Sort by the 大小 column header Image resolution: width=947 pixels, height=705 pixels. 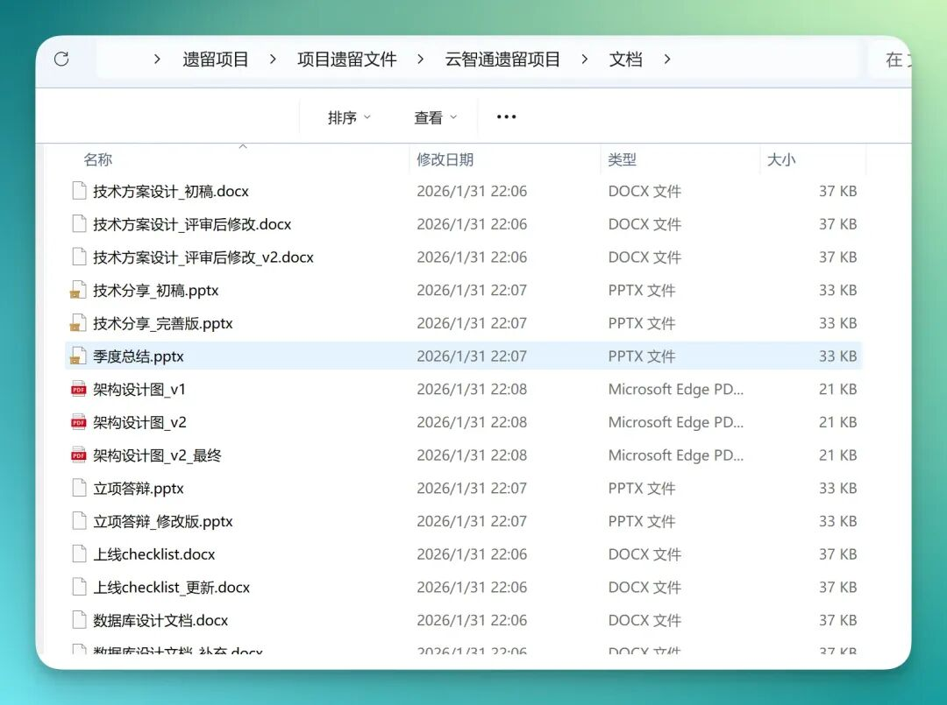[781, 159]
